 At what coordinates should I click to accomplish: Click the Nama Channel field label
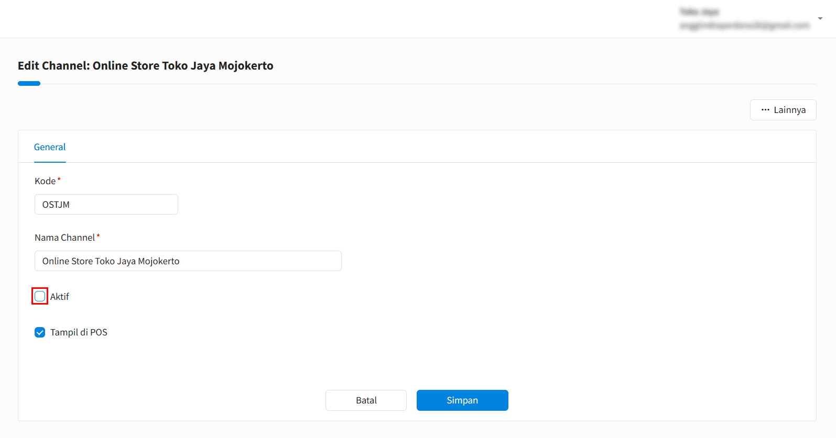pyautogui.click(x=64, y=238)
